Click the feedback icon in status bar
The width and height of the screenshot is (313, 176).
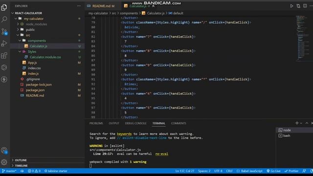pyautogui.click(x=304, y=171)
